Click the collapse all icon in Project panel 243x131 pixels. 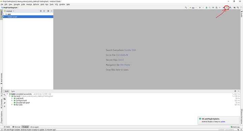[44, 11]
